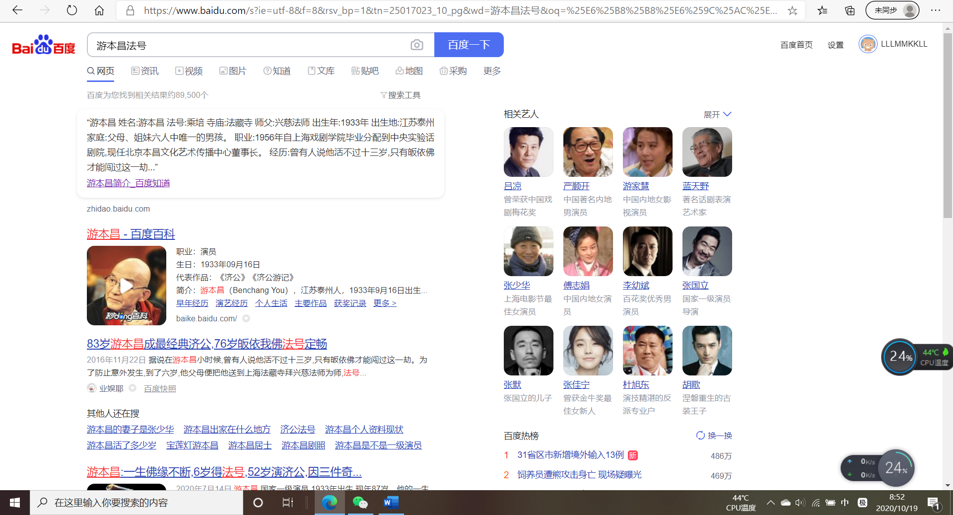The width and height of the screenshot is (953, 515).
Task: Open 百度快照 cached page link
Action: point(160,388)
